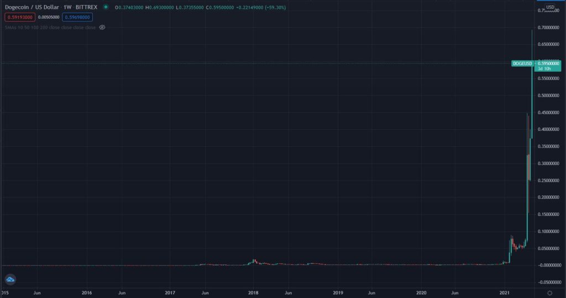Click the 2016 label on time axis
Image resolution: width=566 pixels, height=298 pixels.
87,292
